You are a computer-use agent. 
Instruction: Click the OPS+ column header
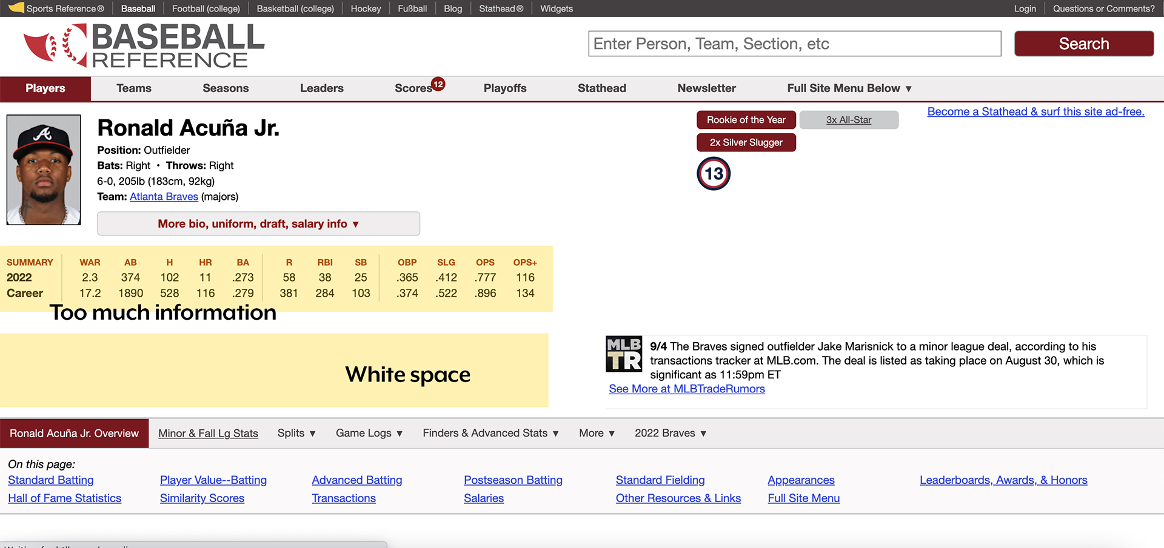tap(525, 262)
